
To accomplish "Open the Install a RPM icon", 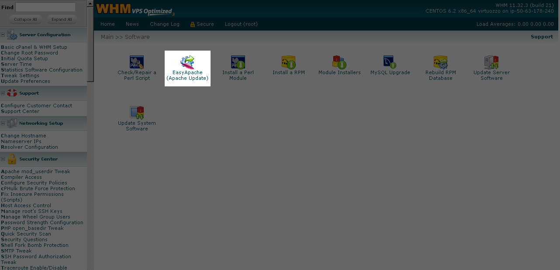I will [x=289, y=62].
